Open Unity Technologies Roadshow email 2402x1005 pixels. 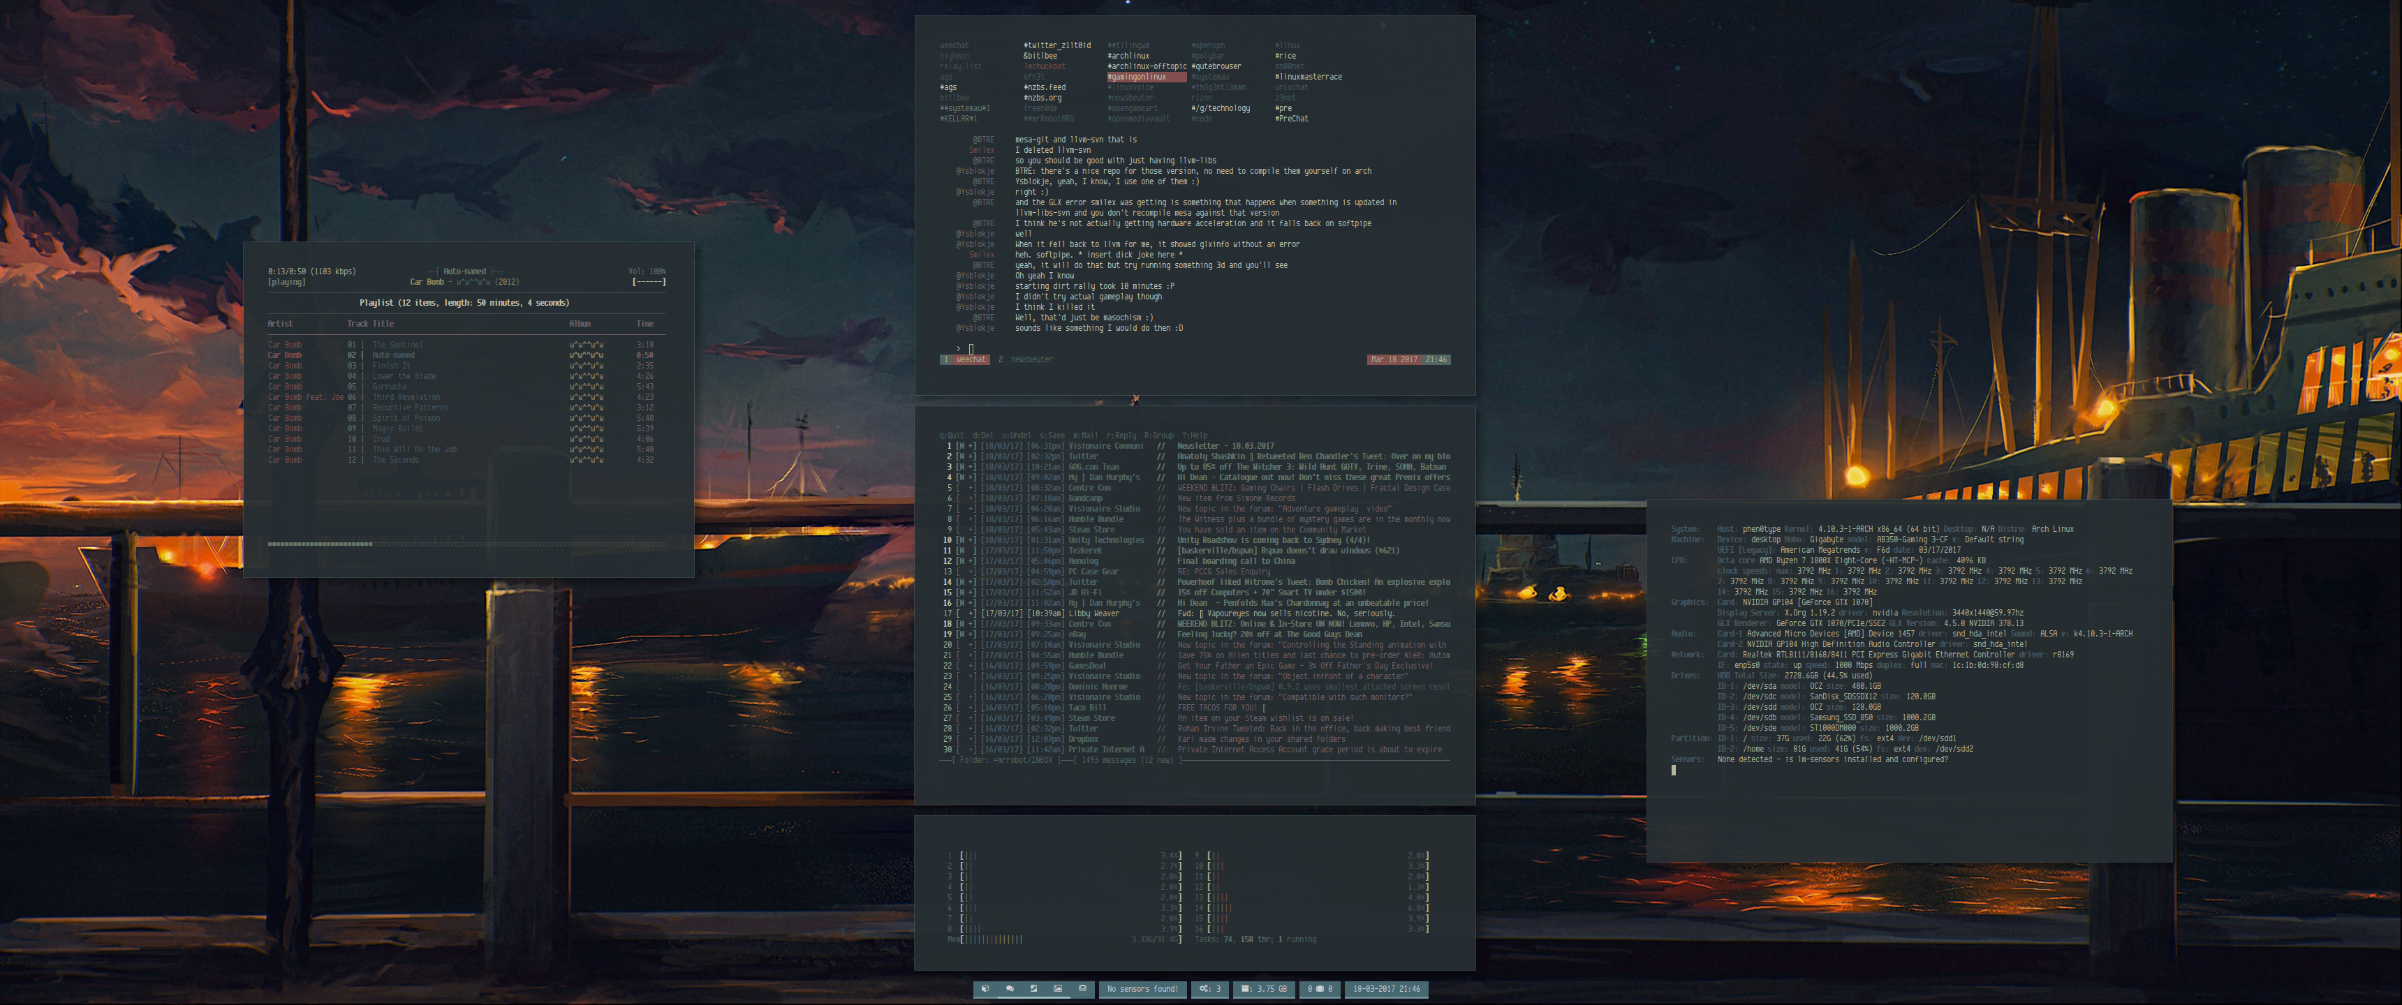click(x=1195, y=539)
